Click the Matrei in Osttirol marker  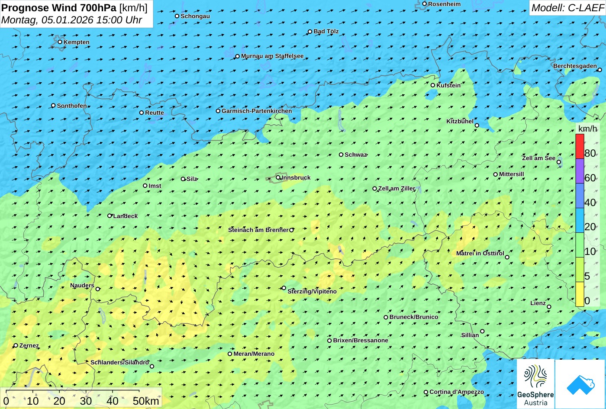pos(507,257)
